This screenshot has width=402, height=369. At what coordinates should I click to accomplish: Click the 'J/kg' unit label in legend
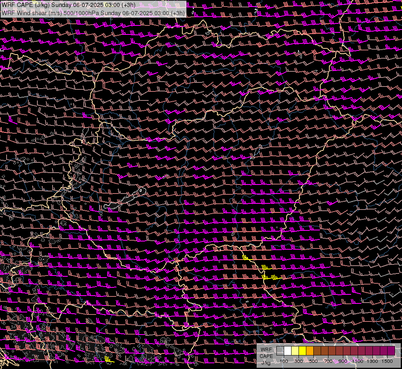[x=266, y=363]
